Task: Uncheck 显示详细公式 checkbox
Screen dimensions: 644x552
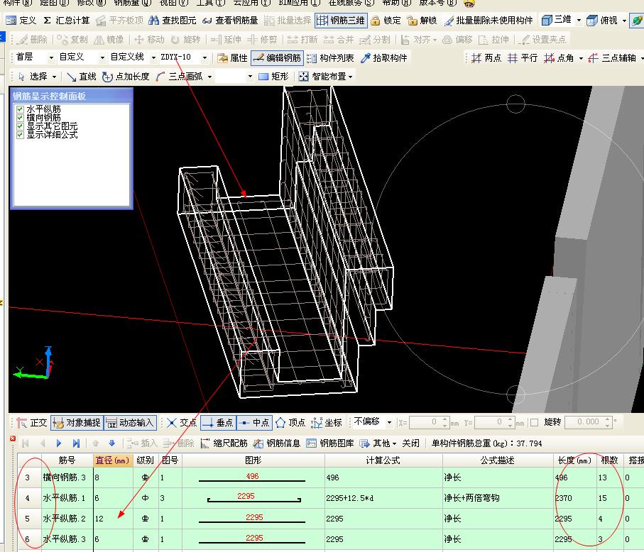Action: click(20, 135)
